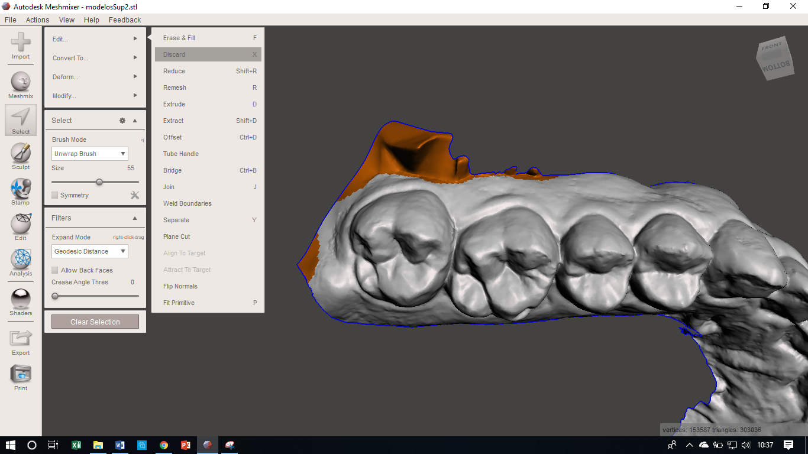Launch the Analysis tool
Viewport: 808px width, 454px height.
pos(21,263)
